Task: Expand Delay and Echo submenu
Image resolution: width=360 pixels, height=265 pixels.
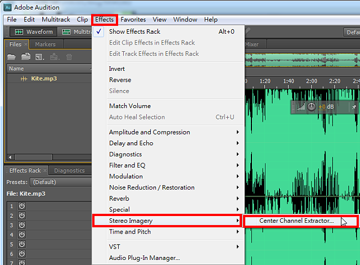Action: 168,143
